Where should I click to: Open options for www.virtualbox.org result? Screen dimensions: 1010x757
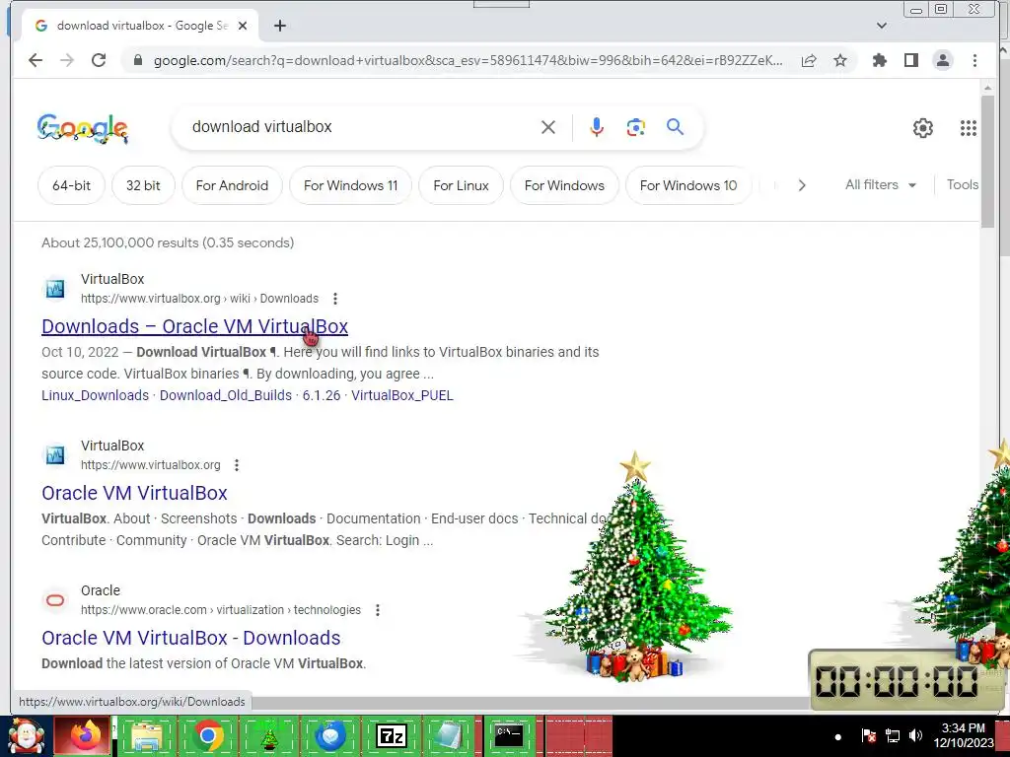click(x=237, y=465)
